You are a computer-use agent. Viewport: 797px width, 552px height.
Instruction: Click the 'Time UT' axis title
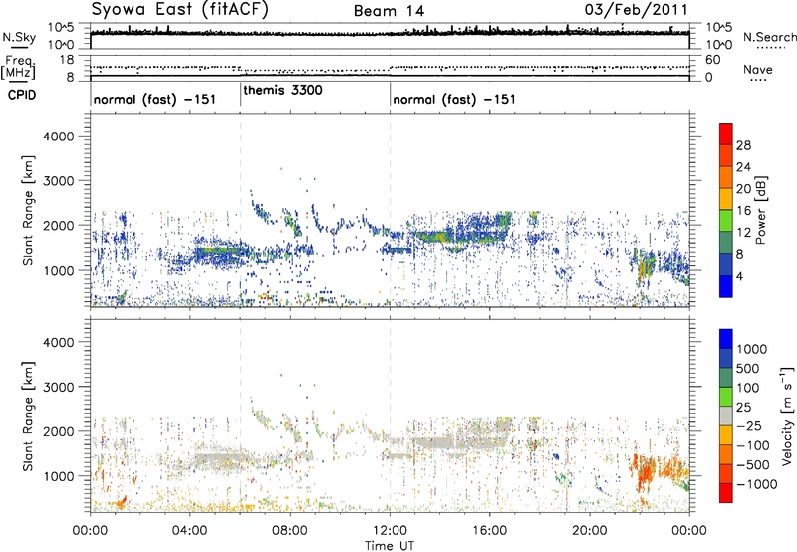tap(390, 545)
